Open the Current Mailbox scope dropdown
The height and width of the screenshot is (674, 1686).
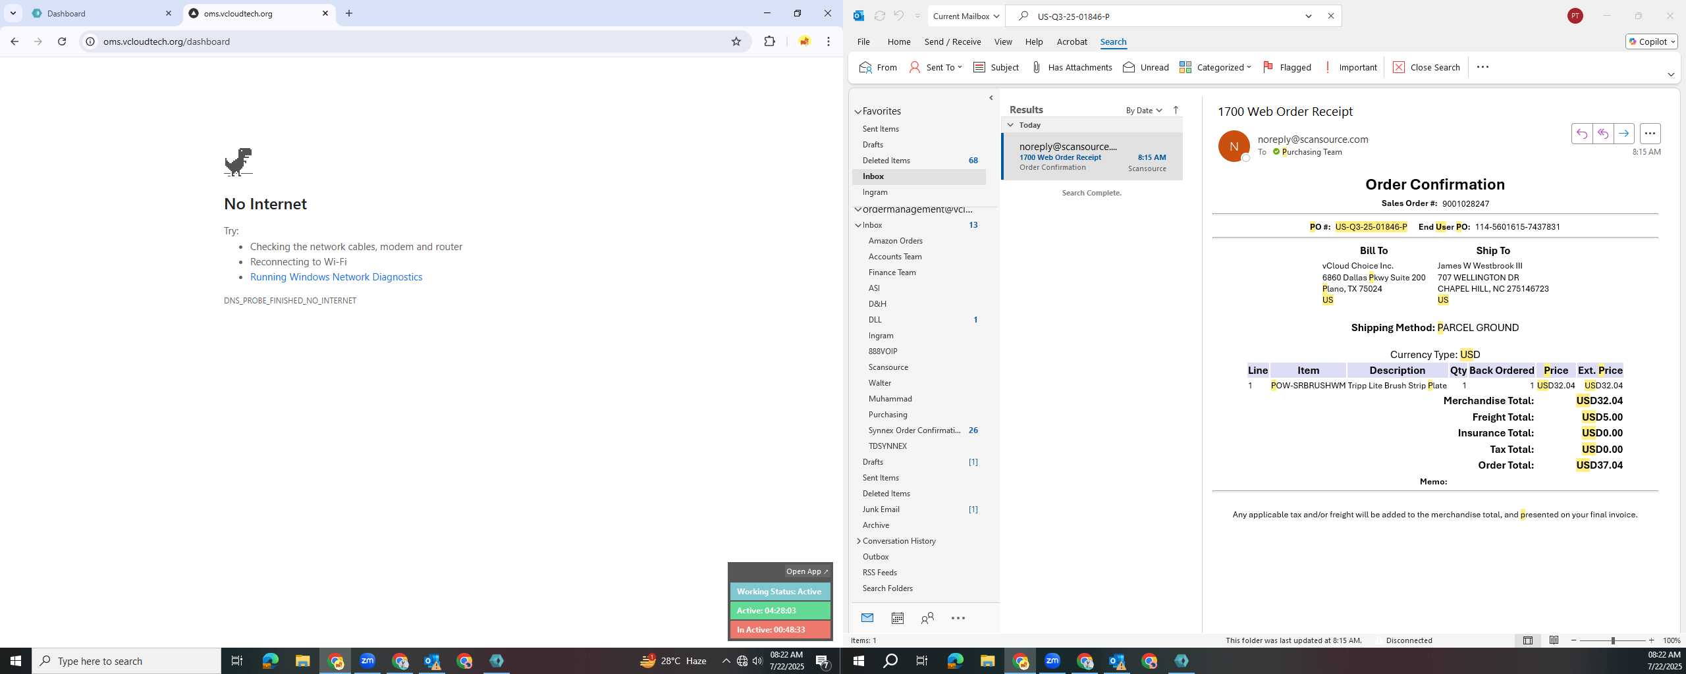point(965,16)
